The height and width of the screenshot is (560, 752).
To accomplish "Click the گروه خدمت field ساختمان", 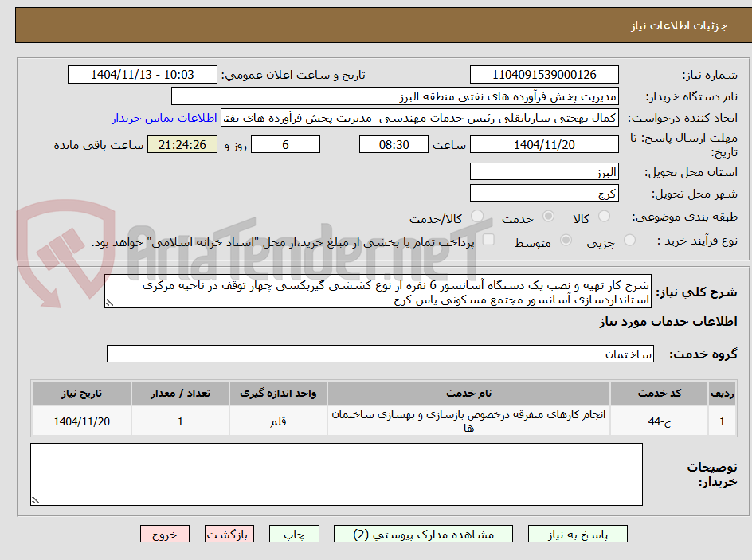I will 380,354.
